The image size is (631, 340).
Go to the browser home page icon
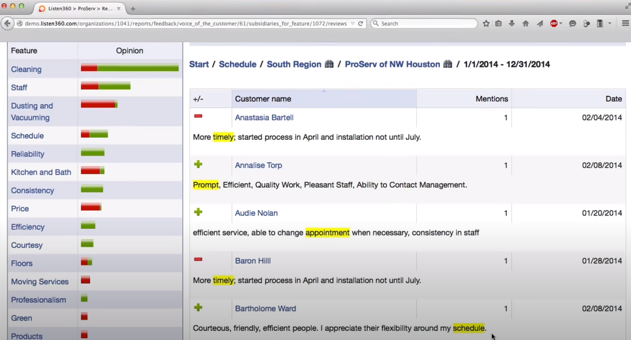coord(526,24)
